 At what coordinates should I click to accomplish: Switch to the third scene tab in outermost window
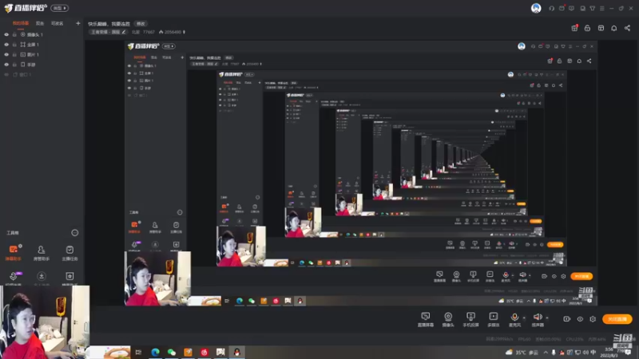[57, 24]
